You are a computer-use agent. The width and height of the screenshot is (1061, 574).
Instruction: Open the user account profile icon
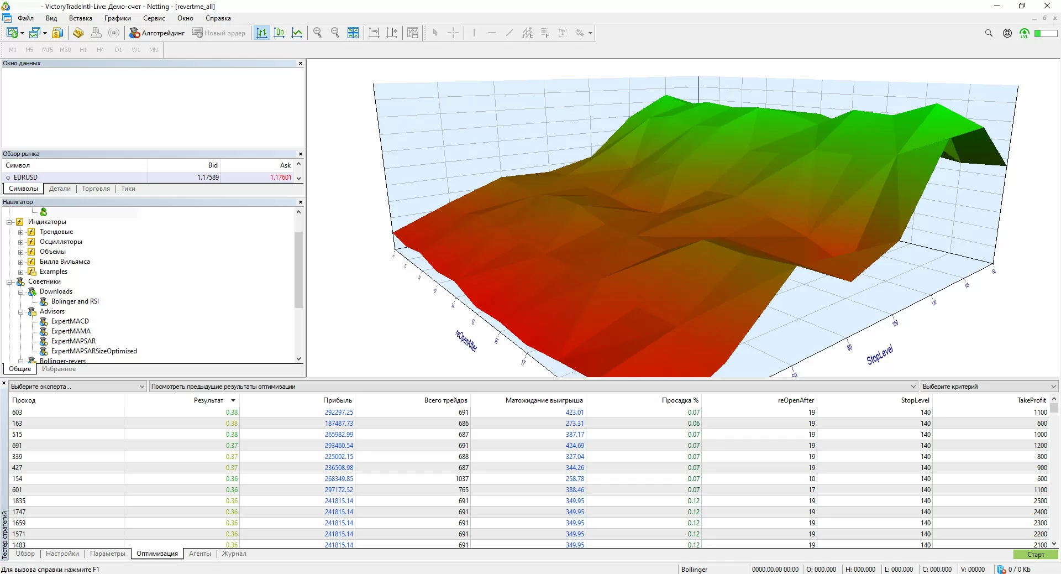(1007, 33)
